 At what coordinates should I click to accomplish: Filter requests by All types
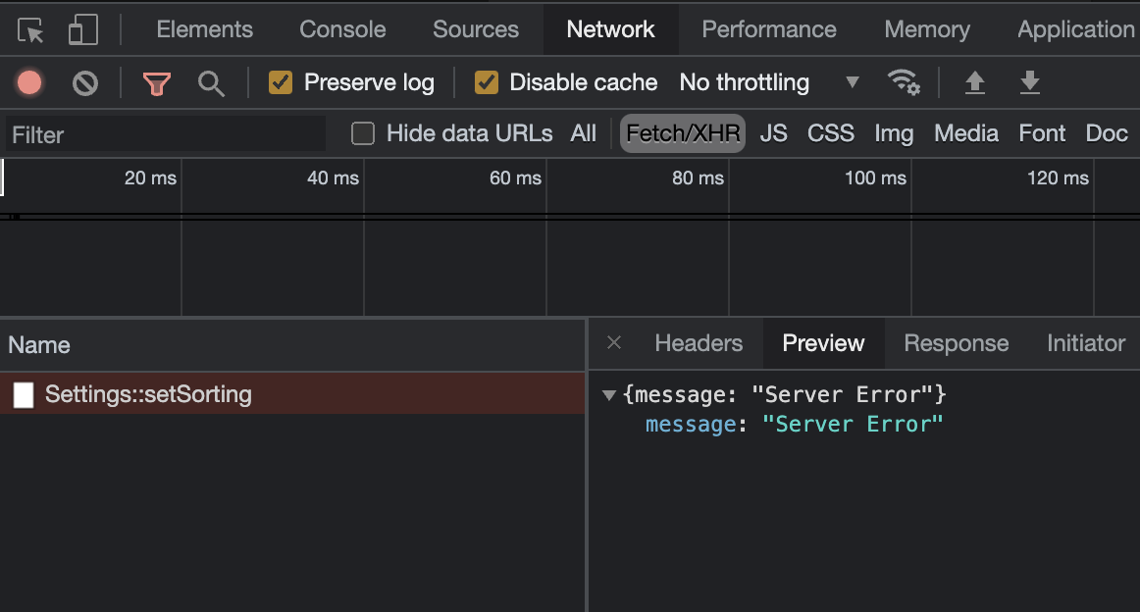583,133
